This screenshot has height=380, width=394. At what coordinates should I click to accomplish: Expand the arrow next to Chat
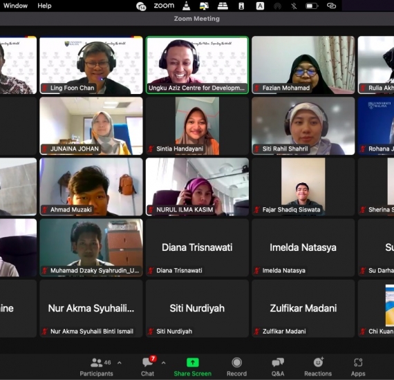pyautogui.click(x=164, y=363)
